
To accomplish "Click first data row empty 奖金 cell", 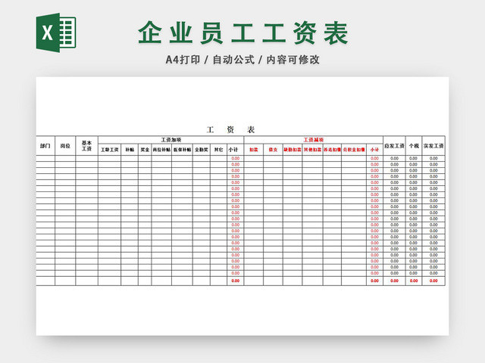I will (145, 158).
